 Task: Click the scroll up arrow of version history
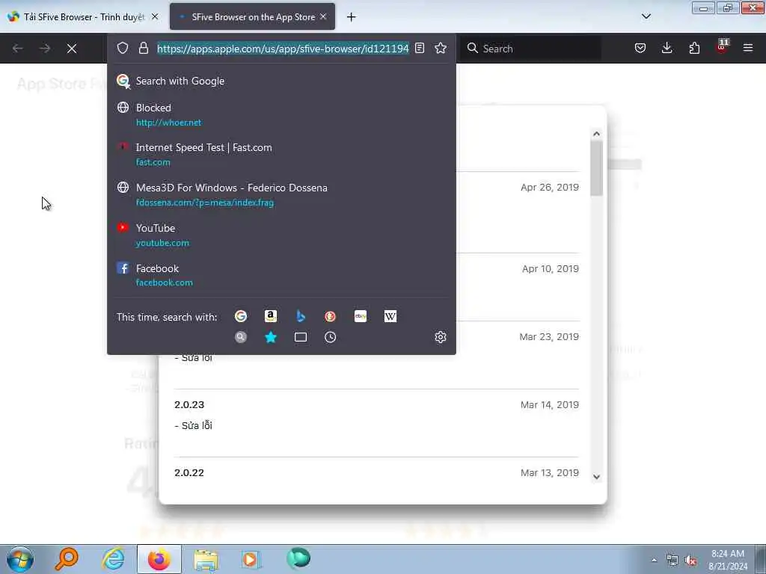click(596, 134)
